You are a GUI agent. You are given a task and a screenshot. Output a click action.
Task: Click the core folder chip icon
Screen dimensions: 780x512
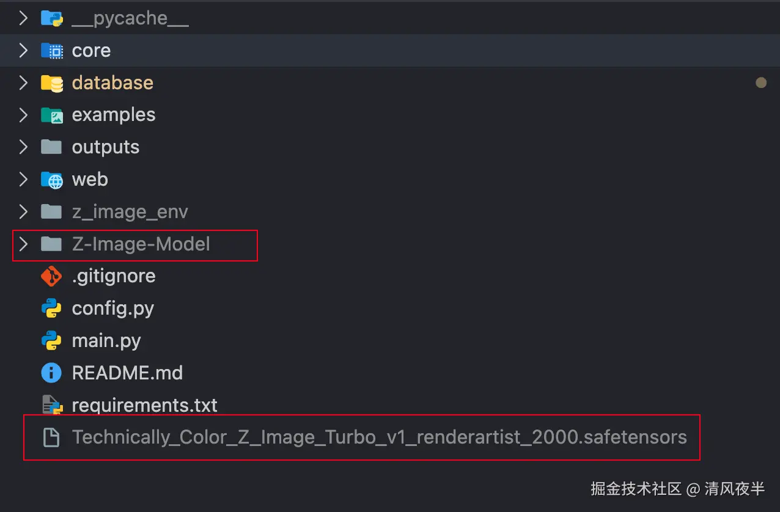coord(51,51)
